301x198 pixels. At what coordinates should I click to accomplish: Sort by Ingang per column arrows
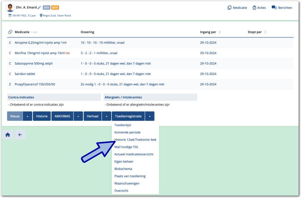220,32
